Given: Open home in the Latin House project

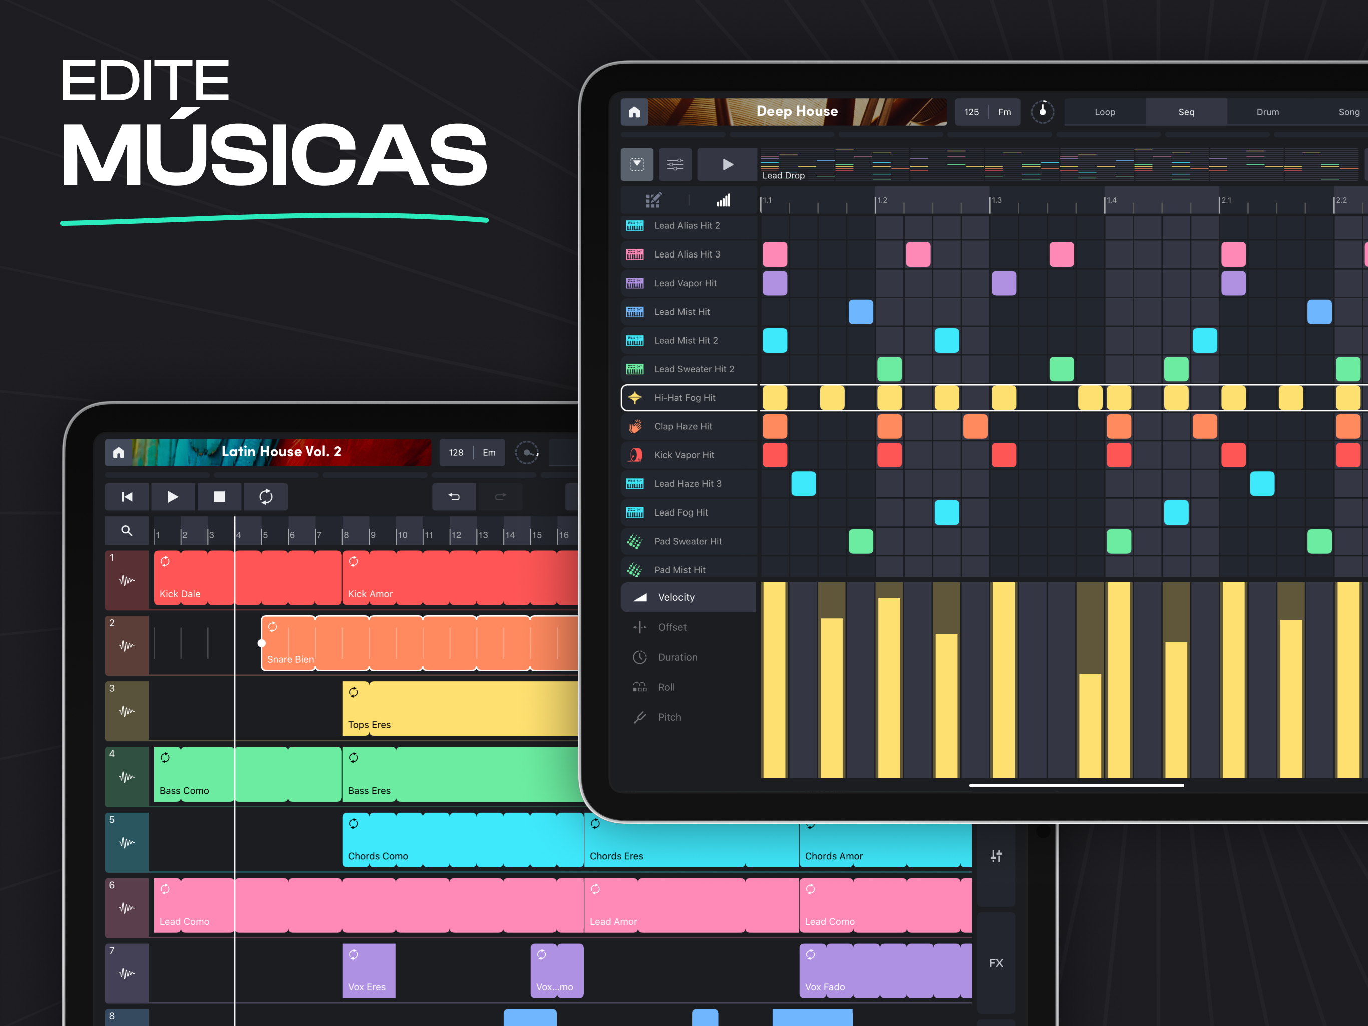Looking at the screenshot, I should [x=119, y=452].
